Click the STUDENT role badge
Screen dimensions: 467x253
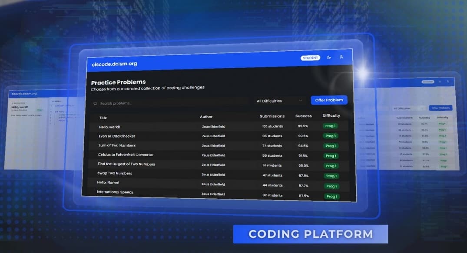click(x=310, y=57)
